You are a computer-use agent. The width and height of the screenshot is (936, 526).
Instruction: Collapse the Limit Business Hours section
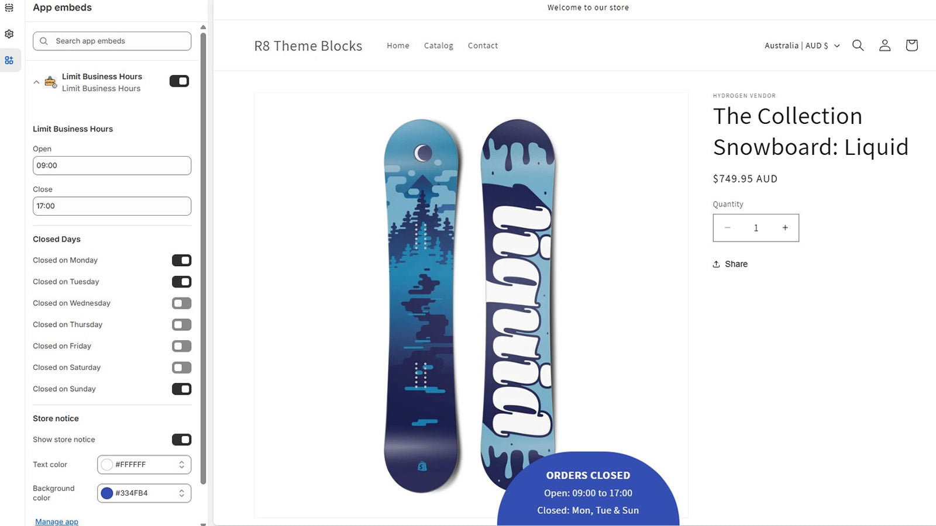pyautogui.click(x=36, y=82)
